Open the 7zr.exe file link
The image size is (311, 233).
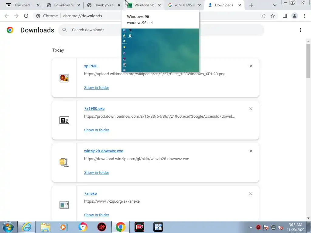click(90, 193)
